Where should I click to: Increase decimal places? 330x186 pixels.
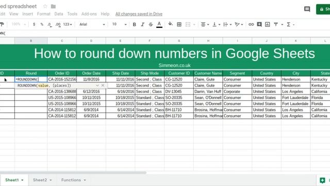pyautogui.click(x=58, y=24)
